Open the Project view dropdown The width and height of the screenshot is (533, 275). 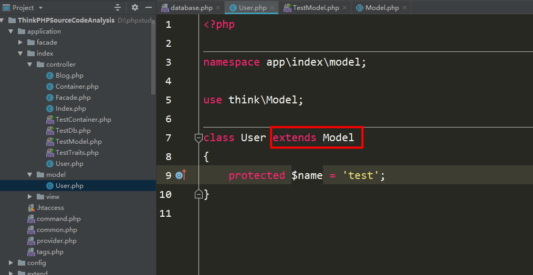pyautogui.click(x=41, y=7)
